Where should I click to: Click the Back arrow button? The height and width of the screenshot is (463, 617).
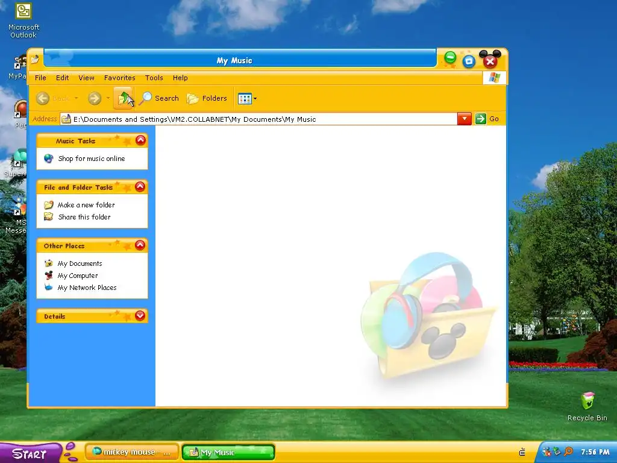point(43,98)
